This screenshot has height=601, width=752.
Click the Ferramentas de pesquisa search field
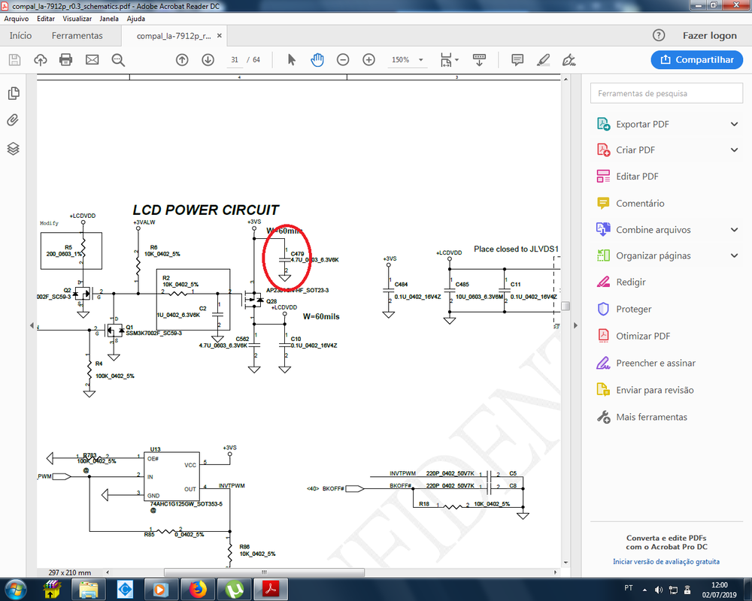(x=667, y=93)
